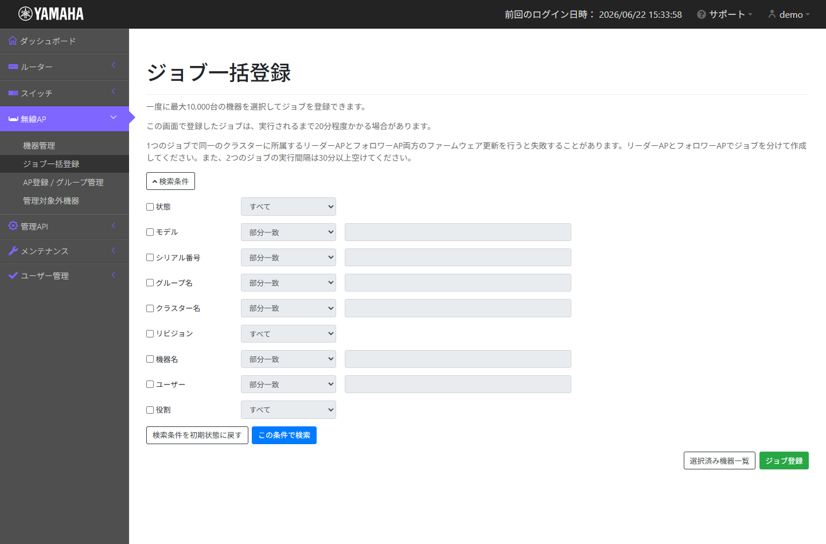Viewport: 826px width, 544px height.
Task: Open the ユーザー match-type dropdown
Action: click(x=289, y=384)
